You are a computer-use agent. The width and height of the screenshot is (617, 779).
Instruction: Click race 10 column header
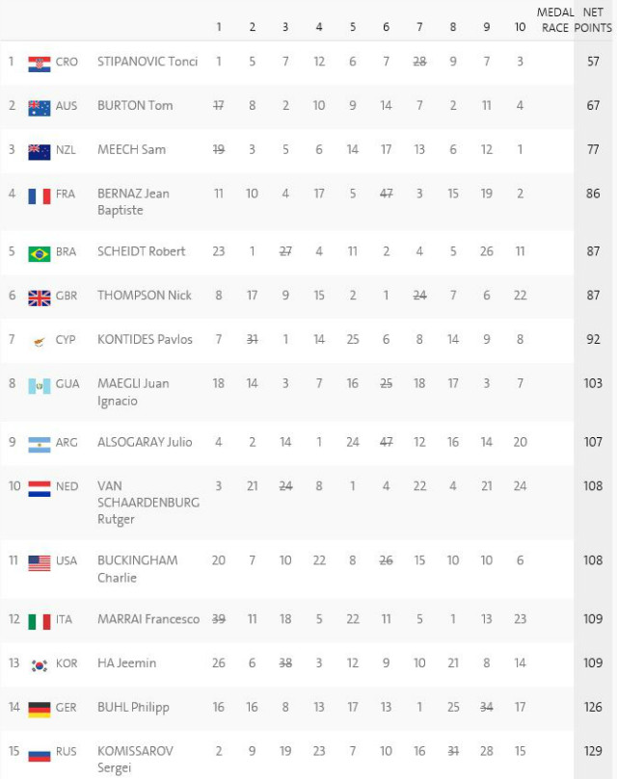(520, 27)
